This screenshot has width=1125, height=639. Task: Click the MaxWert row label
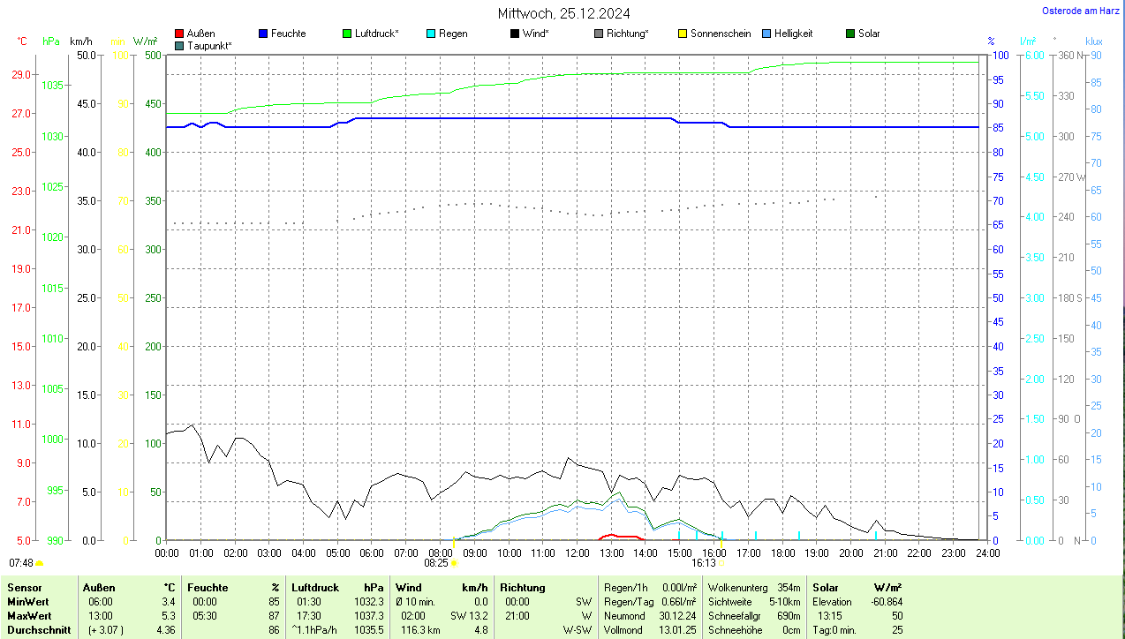[x=29, y=616]
